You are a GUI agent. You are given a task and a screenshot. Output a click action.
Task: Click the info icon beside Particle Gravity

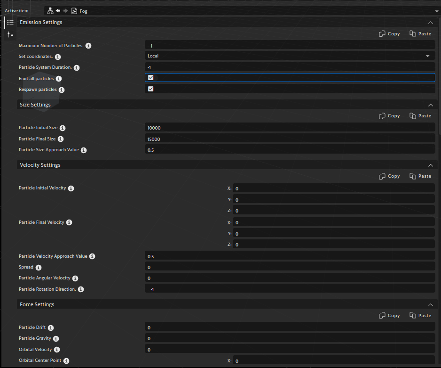pos(56,338)
